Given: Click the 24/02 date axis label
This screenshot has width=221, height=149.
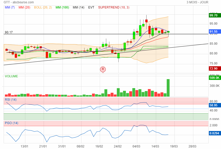Looking at the screenshot, I should (118, 146).
